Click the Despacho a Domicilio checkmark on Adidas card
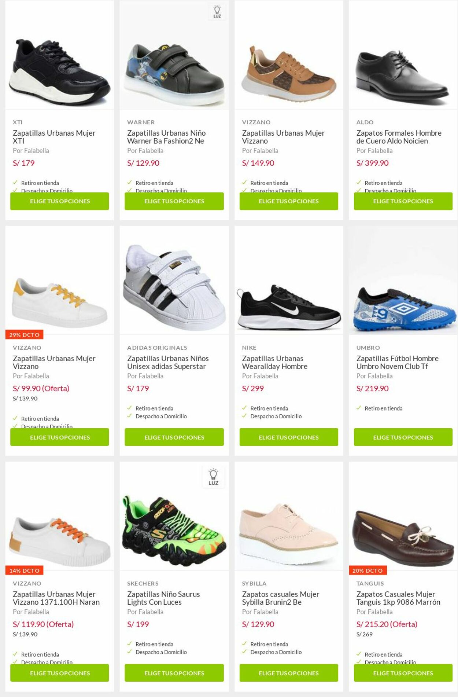 (x=130, y=416)
